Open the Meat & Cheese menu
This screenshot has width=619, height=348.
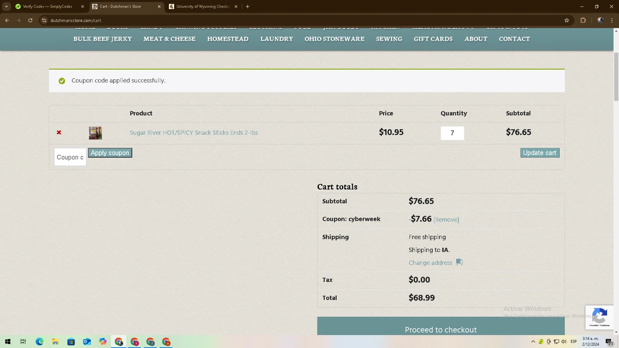170,39
